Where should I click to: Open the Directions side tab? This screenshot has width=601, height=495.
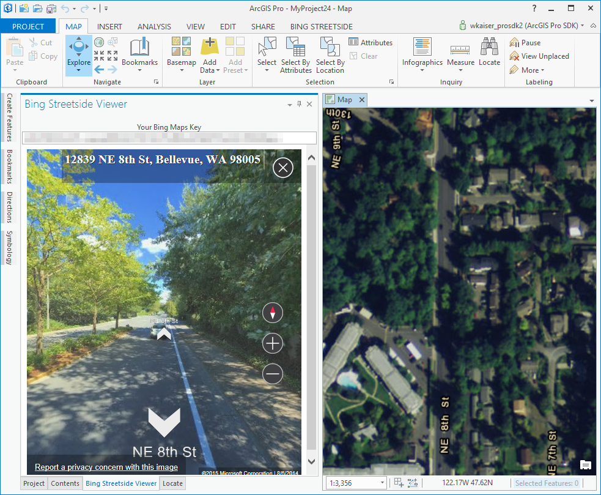pyautogui.click(x=10, y=207)
